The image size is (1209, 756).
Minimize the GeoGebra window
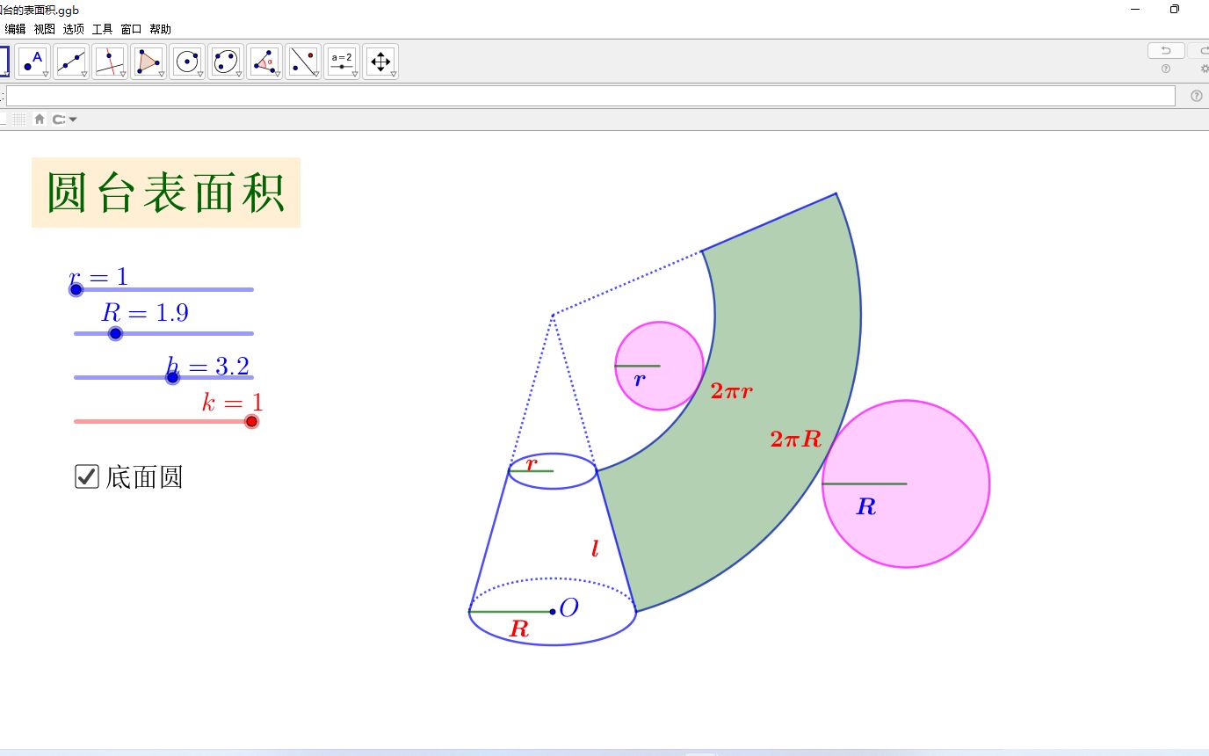click(x=1136, y=9)
